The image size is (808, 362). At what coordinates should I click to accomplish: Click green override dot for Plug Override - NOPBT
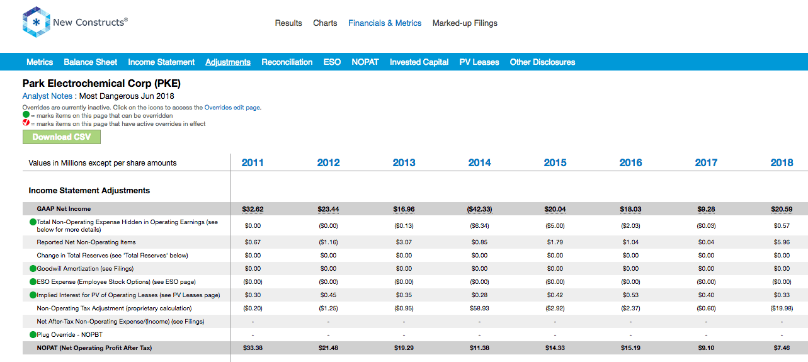tap(33, 335)
